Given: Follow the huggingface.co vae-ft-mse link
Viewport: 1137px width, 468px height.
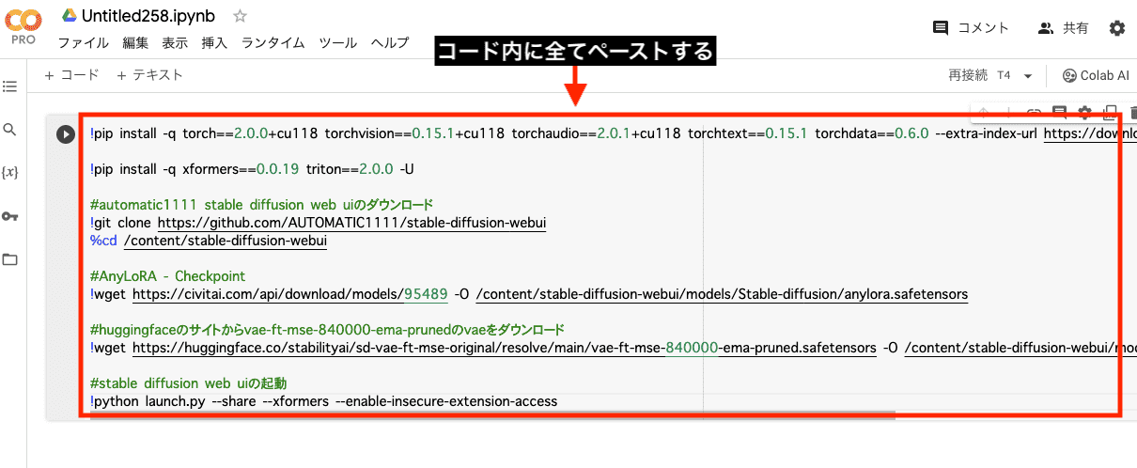Looking at the screenshot, I should [505, 348].
